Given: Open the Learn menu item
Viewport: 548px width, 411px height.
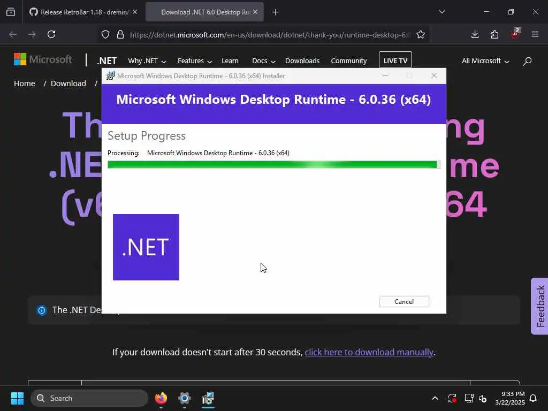Looking at the screenshot, I should coord(230,61).
